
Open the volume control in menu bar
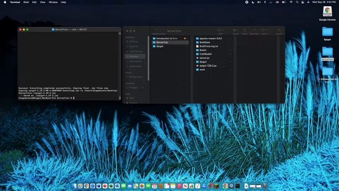pos(259,2)
